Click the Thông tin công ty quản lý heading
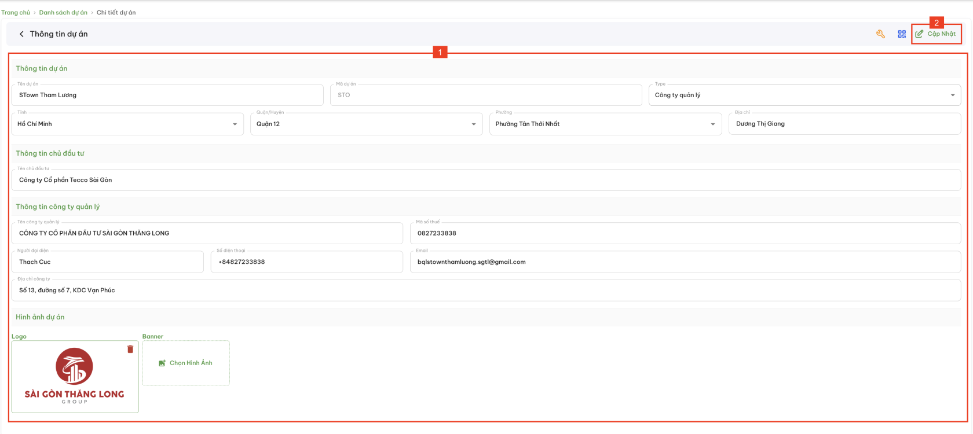The width and height of the screenshot is (973, 434). [x=58, y=207]
